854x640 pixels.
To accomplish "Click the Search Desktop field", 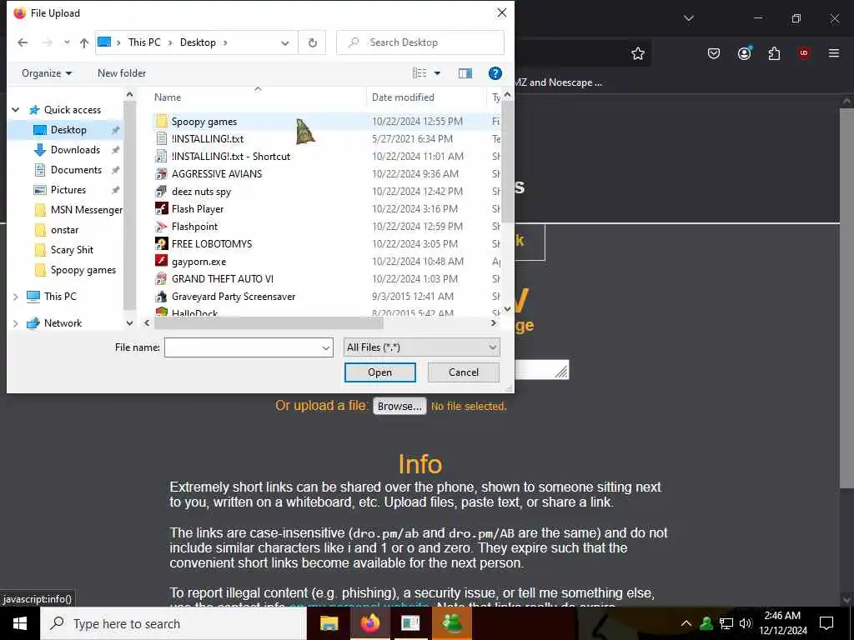I will pos(420,42).
